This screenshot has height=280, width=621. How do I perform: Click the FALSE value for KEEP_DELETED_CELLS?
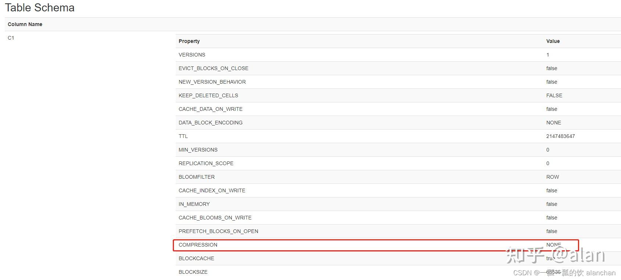(x=554, y=95)
